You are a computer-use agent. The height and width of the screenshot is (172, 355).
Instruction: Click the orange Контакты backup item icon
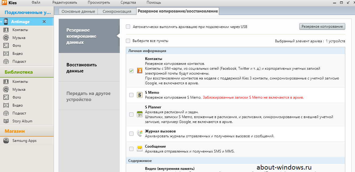point(140,71)
